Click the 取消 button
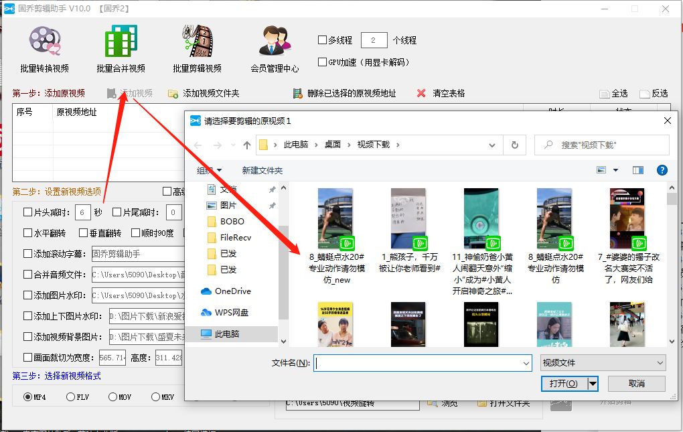Viewport: 683px width, 432px height. pyautogui.click(x=637, y=383)
